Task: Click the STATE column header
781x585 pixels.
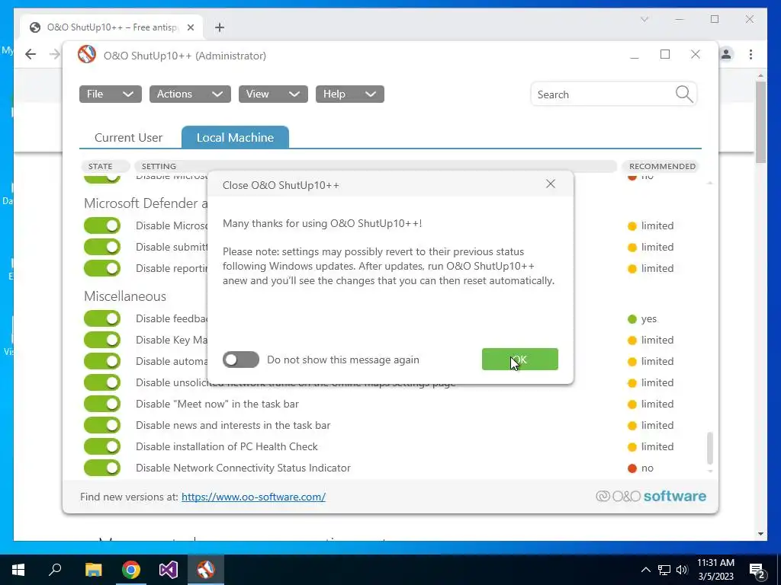Action: point(105,166)
